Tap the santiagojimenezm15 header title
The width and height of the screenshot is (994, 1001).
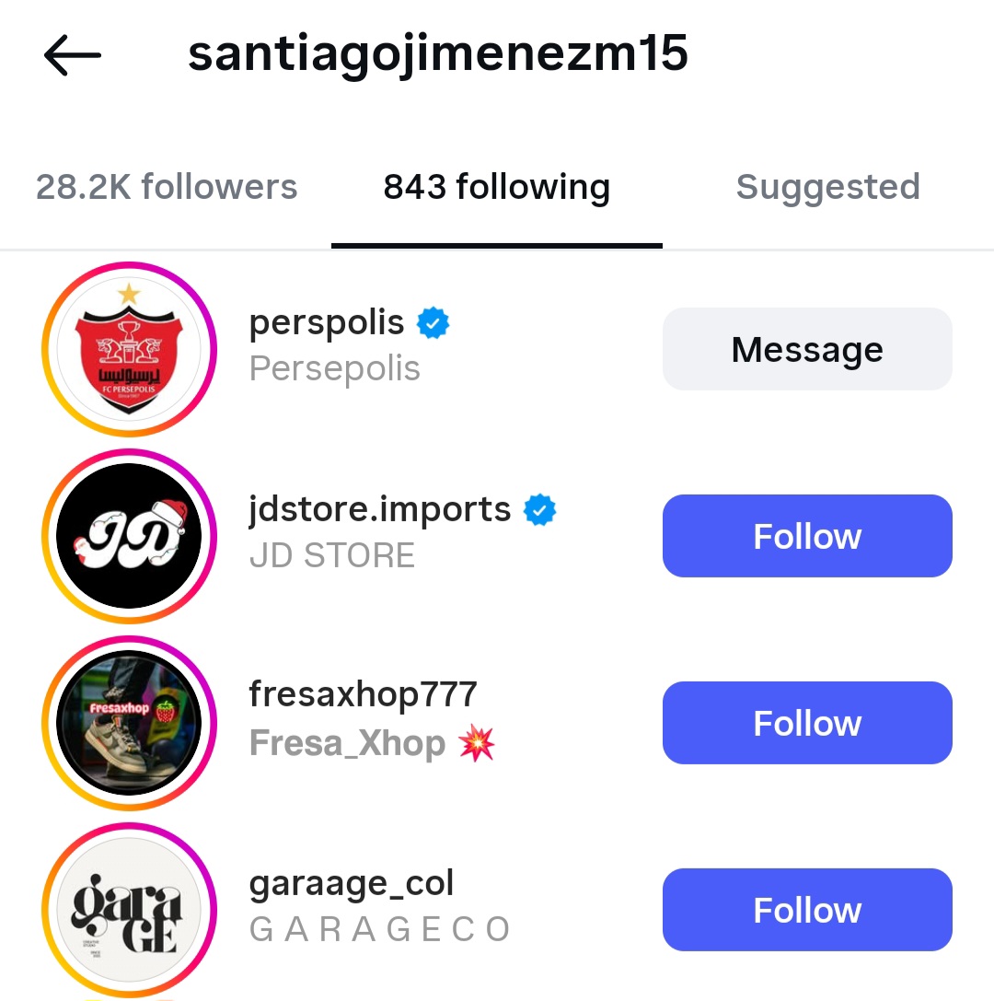(438, 55)
